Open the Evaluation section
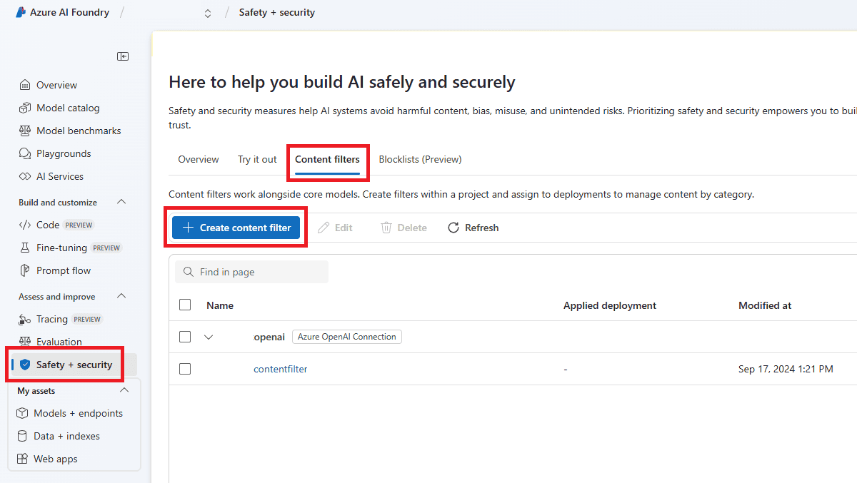The image size is (857, 483). 59,342
